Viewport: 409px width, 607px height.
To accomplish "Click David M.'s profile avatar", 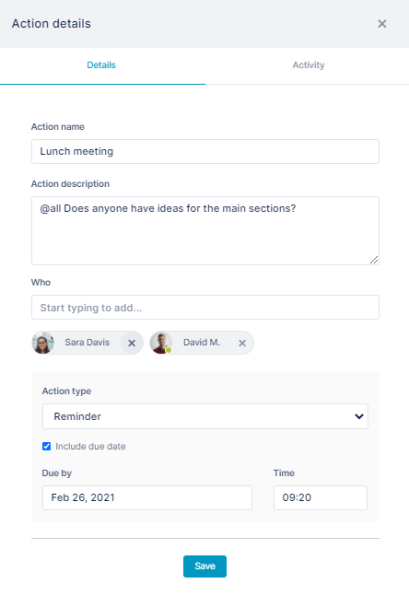I will coord(160,343).
